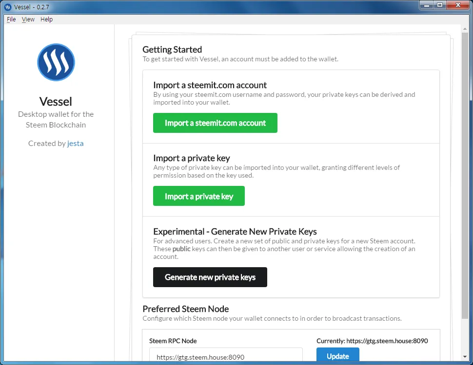Click the green Import a private key button

(199, 196)
